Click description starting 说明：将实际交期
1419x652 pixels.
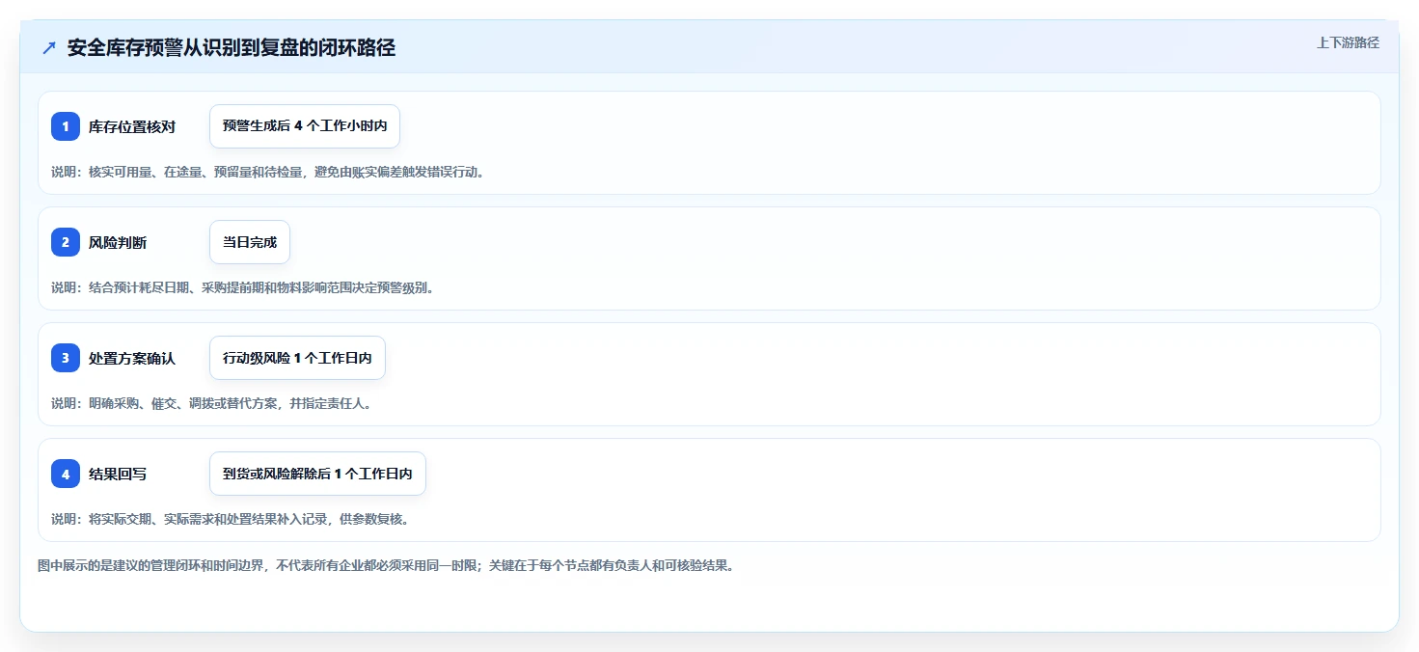tap(230, 519)
